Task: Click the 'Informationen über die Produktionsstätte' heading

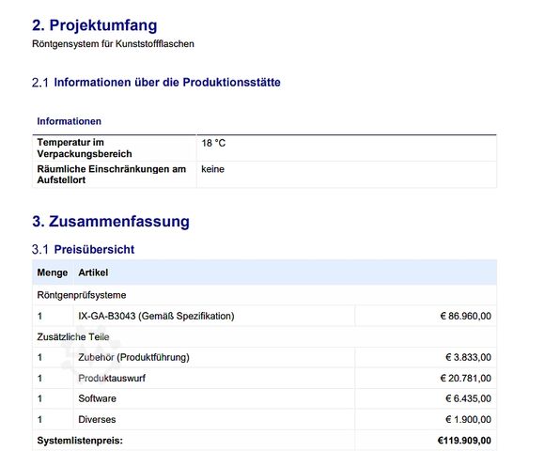Action: click(x=167, y=83)
